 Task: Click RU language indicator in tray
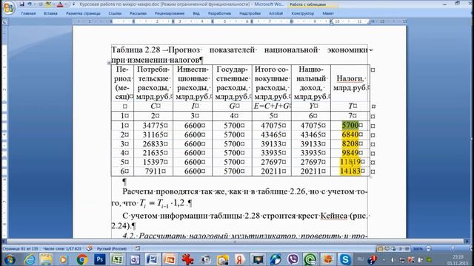[x=361, y=259]
